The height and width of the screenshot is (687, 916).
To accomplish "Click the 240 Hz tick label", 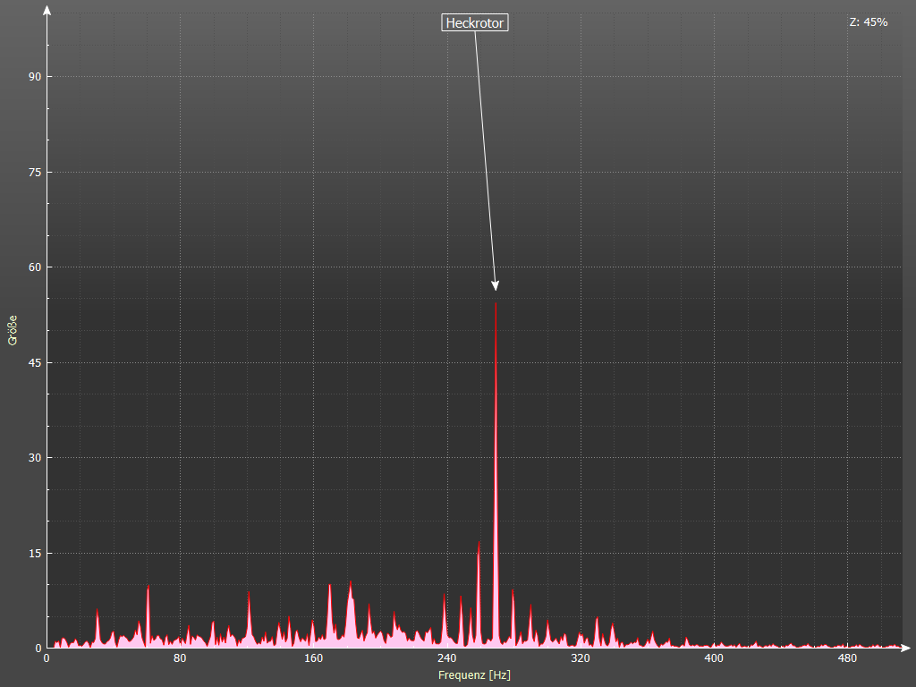I will tap(447, 659).
